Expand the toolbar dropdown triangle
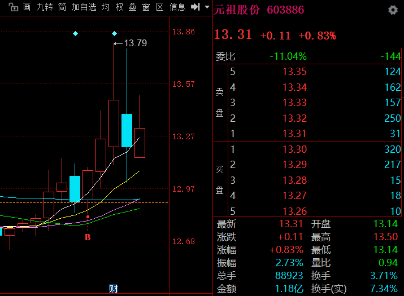This screenshot has height=296, width=404. tap(207, 7)
